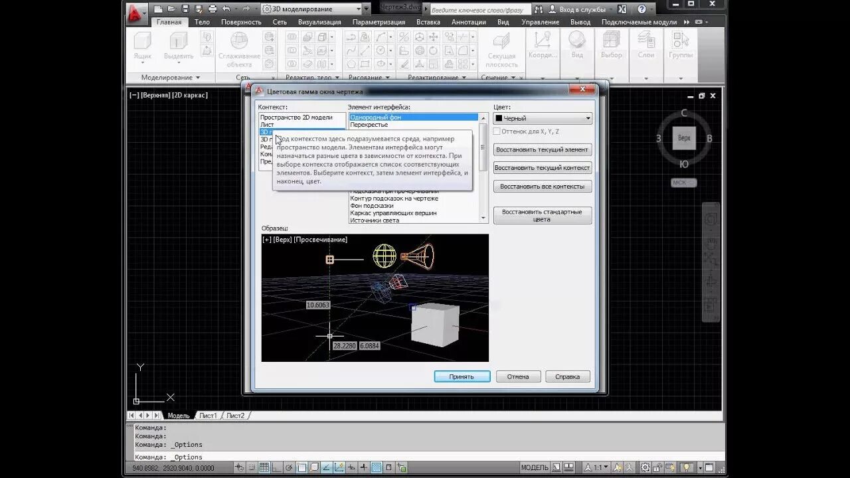
Task: Switch to the Поверхность ribbon tab
Action: [x=241, y=22]
